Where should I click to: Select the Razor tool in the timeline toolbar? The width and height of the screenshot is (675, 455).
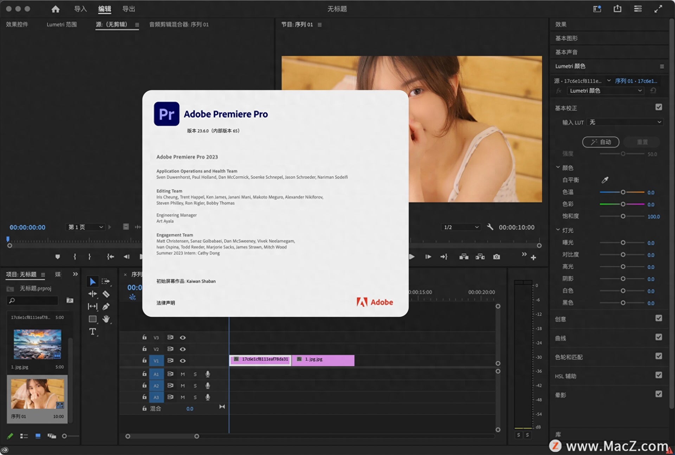[x=106, y=294]
